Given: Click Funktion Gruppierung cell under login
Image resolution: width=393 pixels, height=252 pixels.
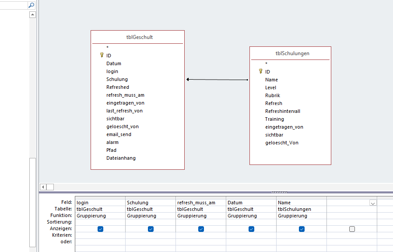Looking at the screenshot, I should (x=100, y=216).
